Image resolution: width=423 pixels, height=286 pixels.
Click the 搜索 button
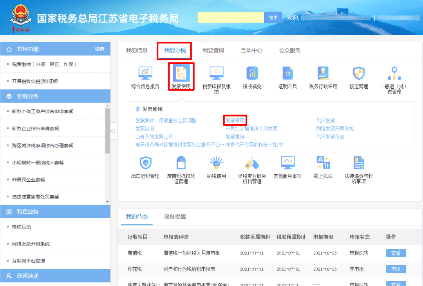click(273, 18)
